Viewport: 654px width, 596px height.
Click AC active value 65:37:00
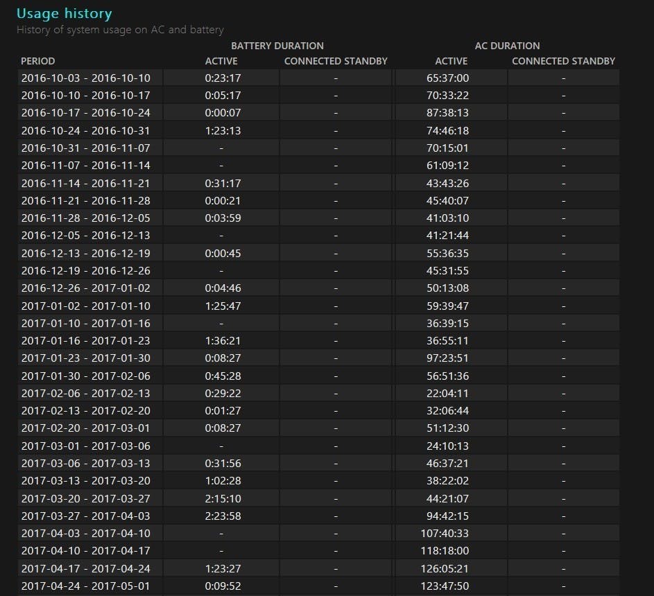tap(447, 78)
